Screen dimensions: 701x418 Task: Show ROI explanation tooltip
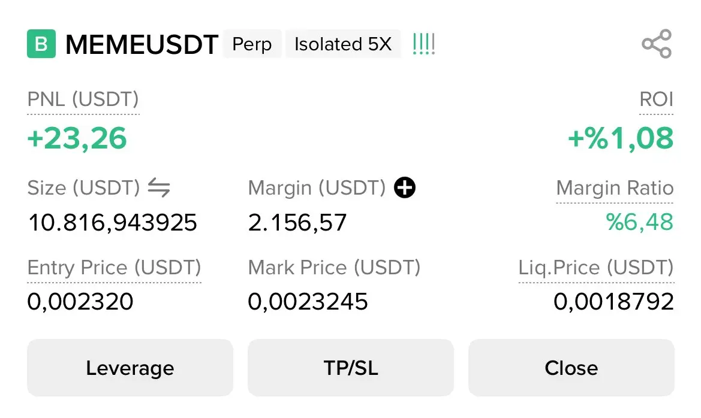click(x=656, y=99)
